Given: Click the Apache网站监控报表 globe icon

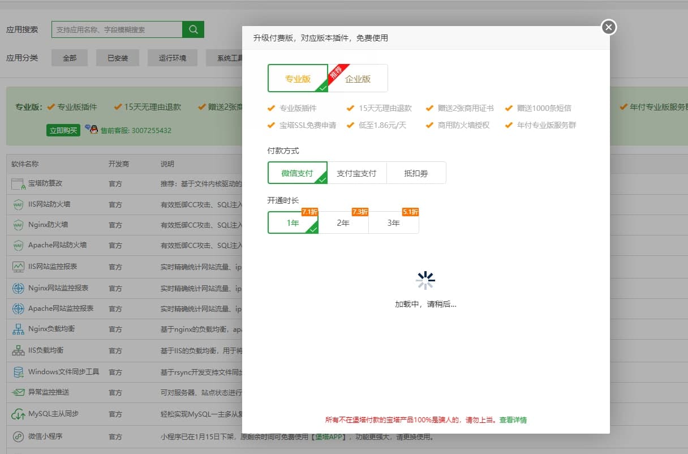Looking at the screenshot, I should tap(18, 309).
